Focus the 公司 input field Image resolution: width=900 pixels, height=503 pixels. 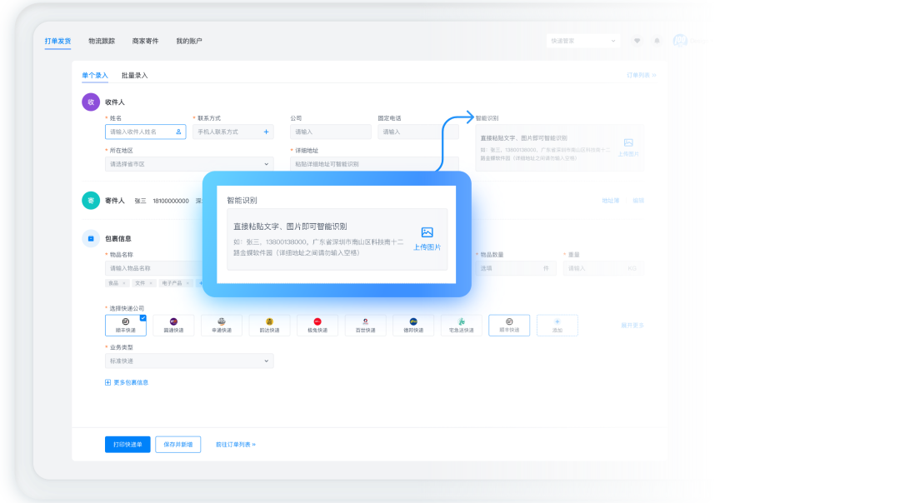click(x=331, y=132)
